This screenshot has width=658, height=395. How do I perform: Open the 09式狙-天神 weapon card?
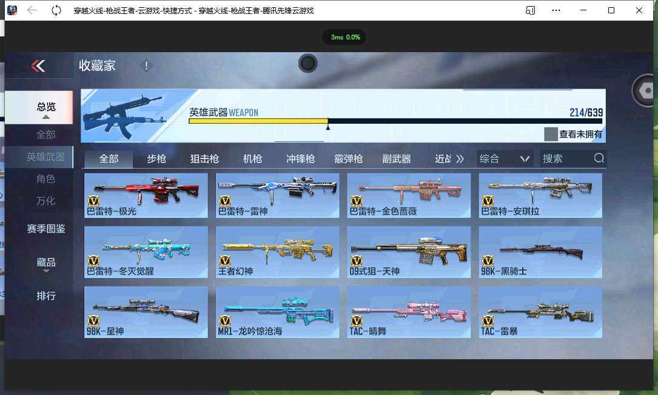409,252
